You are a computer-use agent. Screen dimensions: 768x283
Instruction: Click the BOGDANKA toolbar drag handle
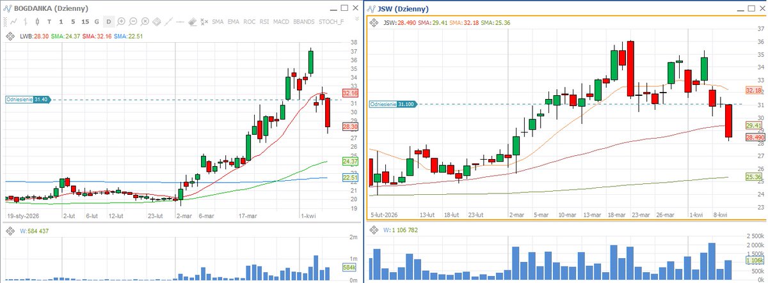5,22
